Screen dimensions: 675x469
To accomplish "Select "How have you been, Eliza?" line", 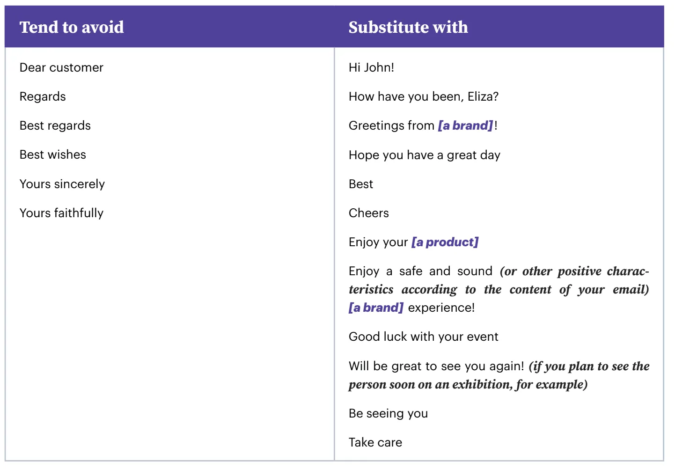I will tap(424, 96).
